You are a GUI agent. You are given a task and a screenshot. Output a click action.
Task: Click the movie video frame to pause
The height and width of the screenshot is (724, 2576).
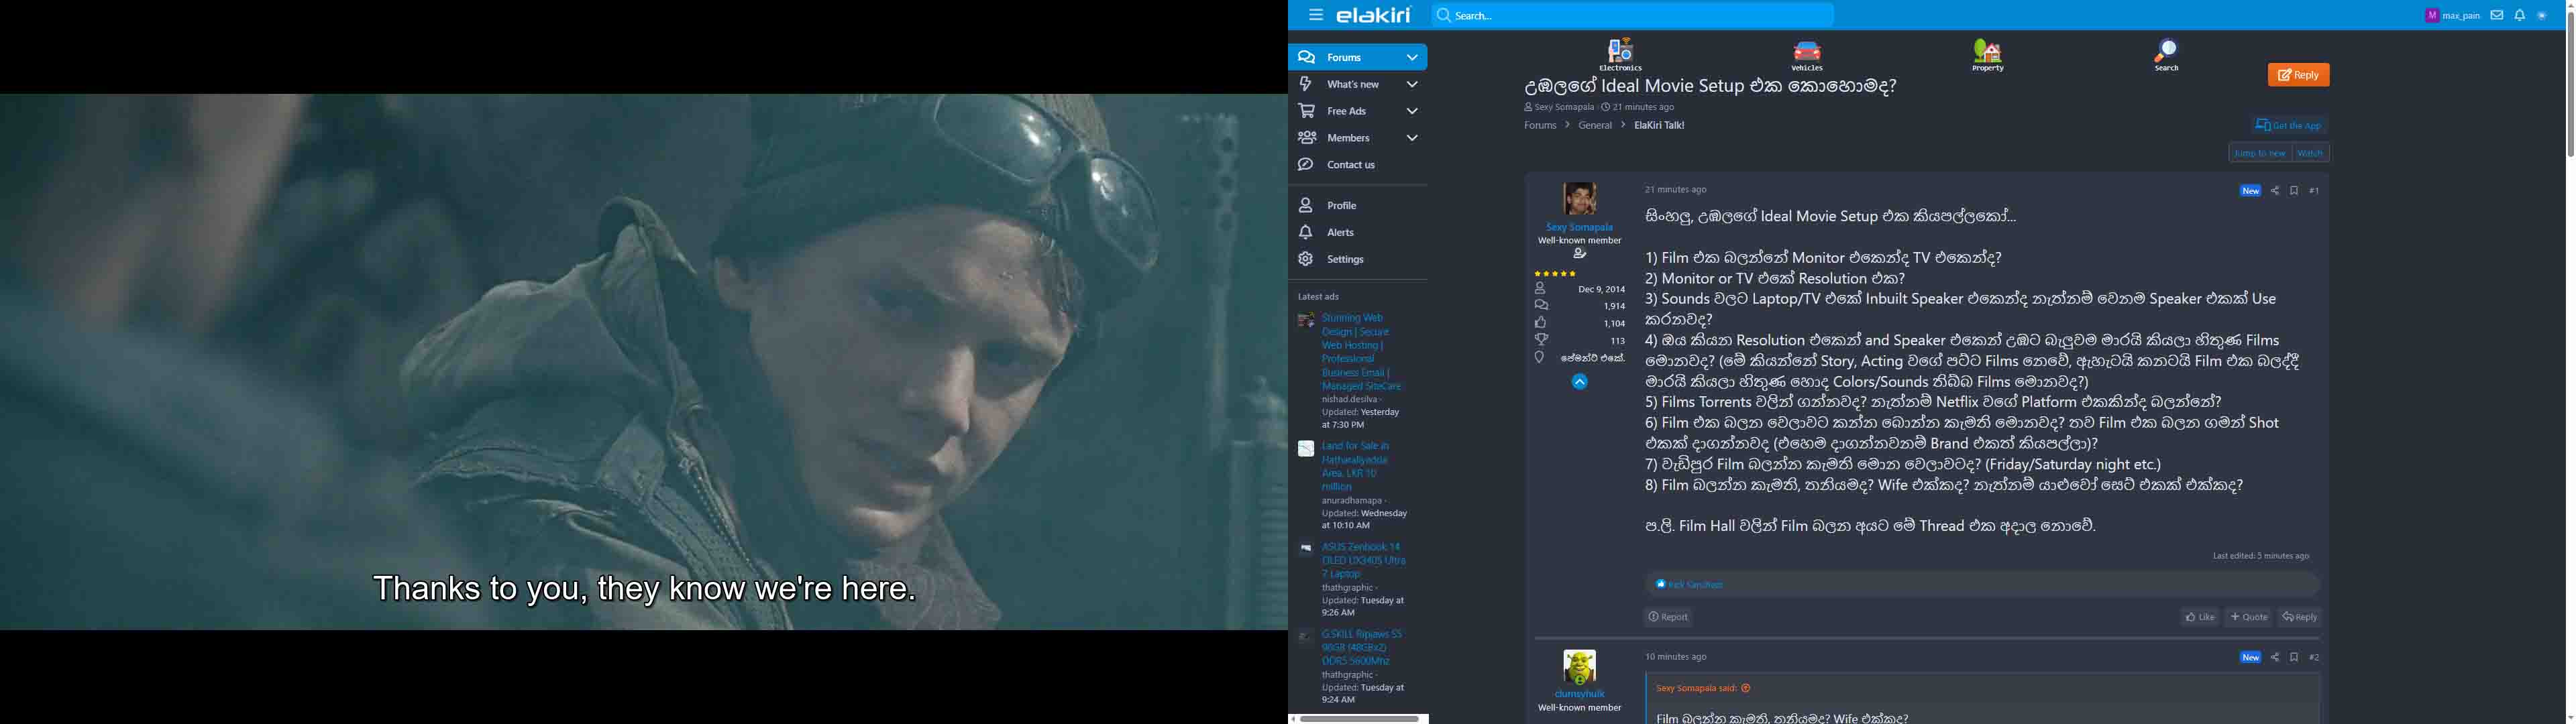644,362
